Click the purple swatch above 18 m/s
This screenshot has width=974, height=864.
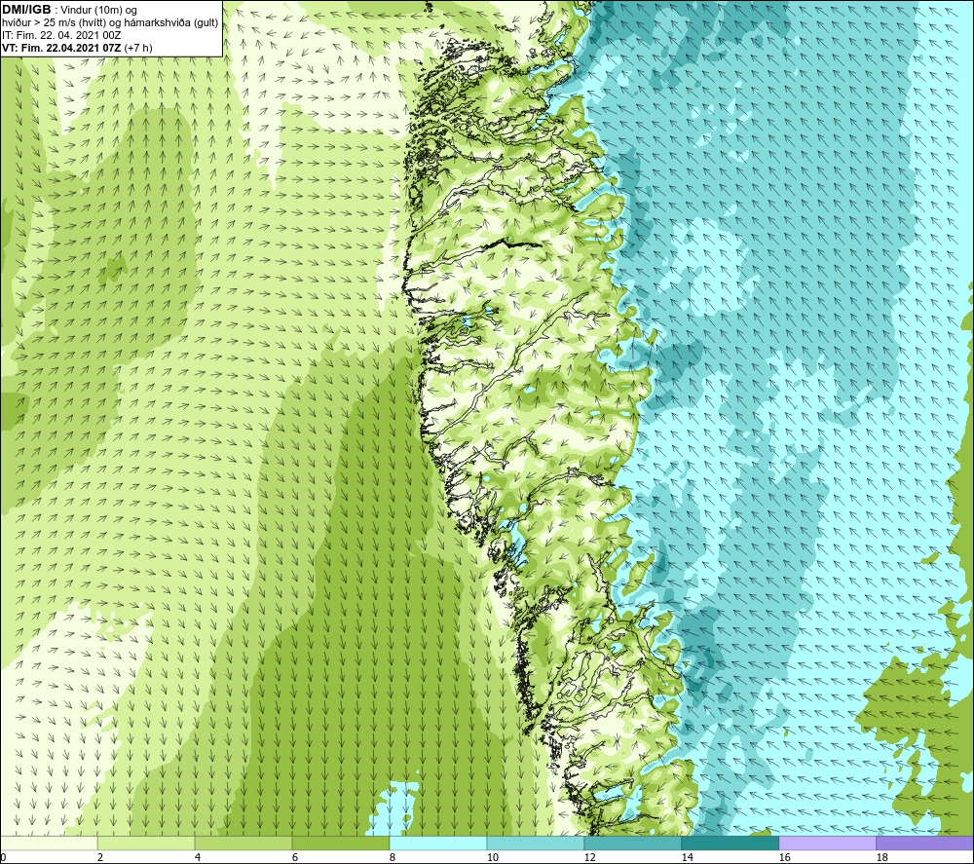pyautogui.click(x=925, y=843)
